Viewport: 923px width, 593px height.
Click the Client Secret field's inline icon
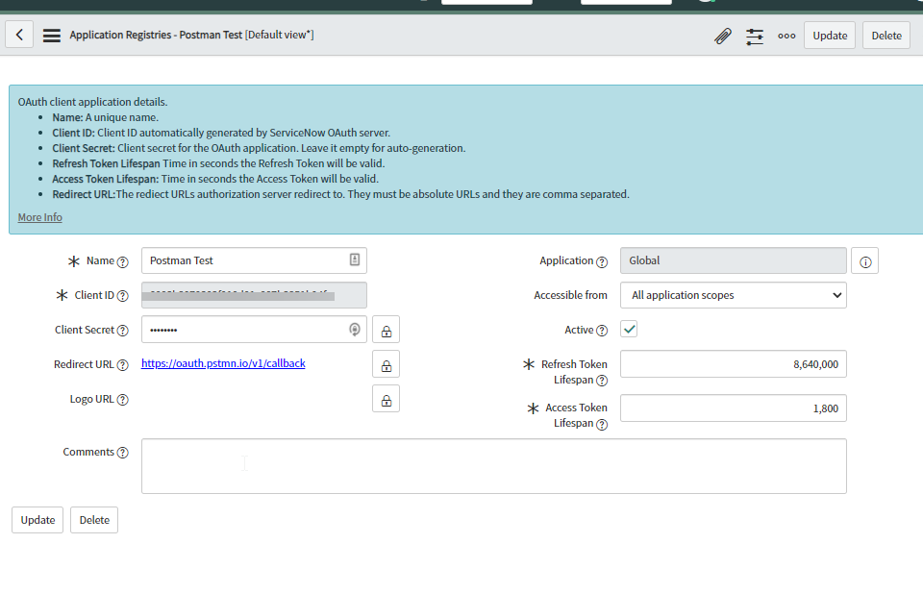point(354,330)
